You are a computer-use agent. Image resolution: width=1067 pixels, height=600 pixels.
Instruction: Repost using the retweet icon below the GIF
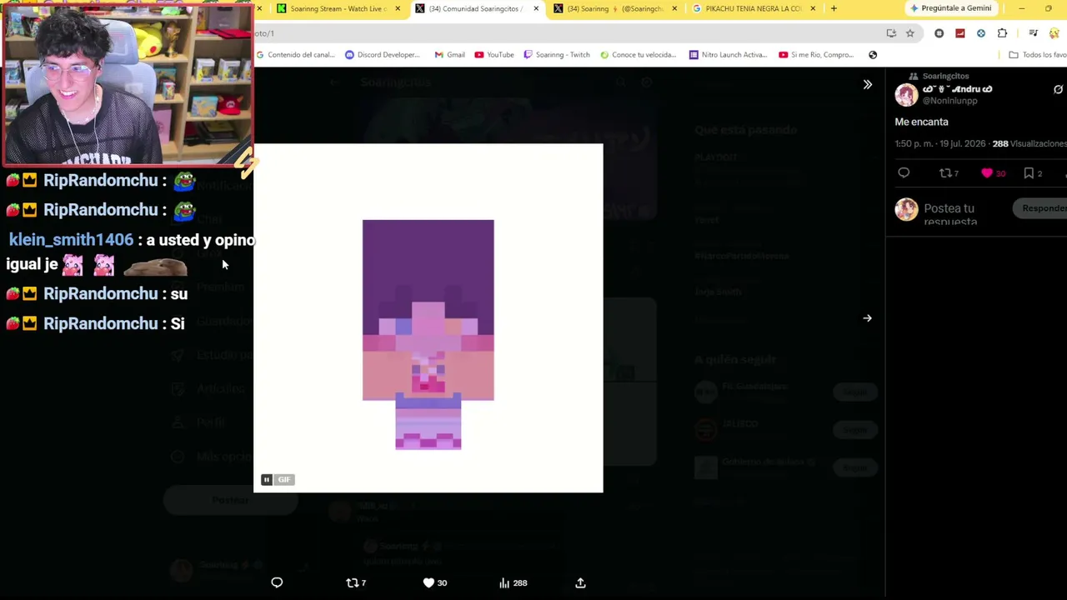pyautogui.click(x=356, y=582)
